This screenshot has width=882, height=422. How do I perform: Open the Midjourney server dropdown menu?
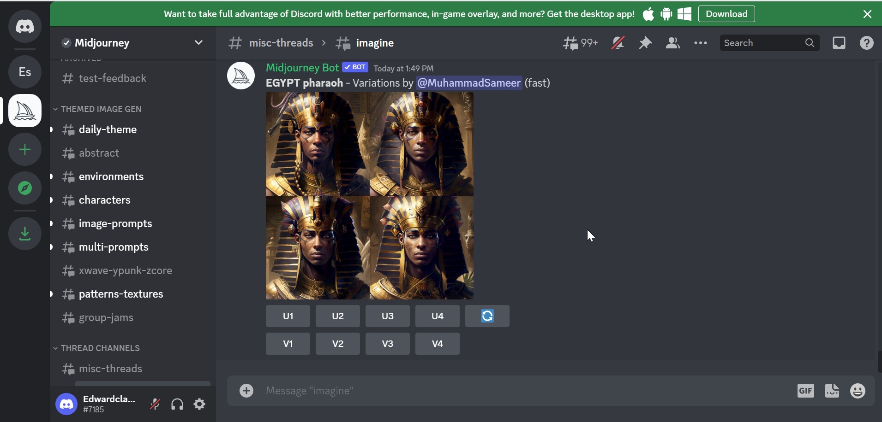click(133, 43)
